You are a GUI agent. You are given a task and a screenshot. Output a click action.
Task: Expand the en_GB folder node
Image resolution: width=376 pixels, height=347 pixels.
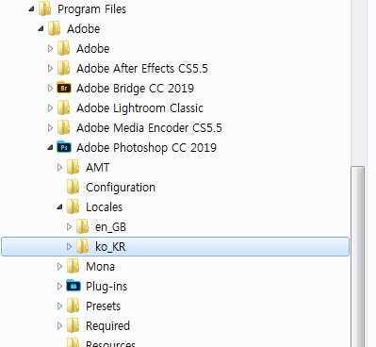[69, 226]
